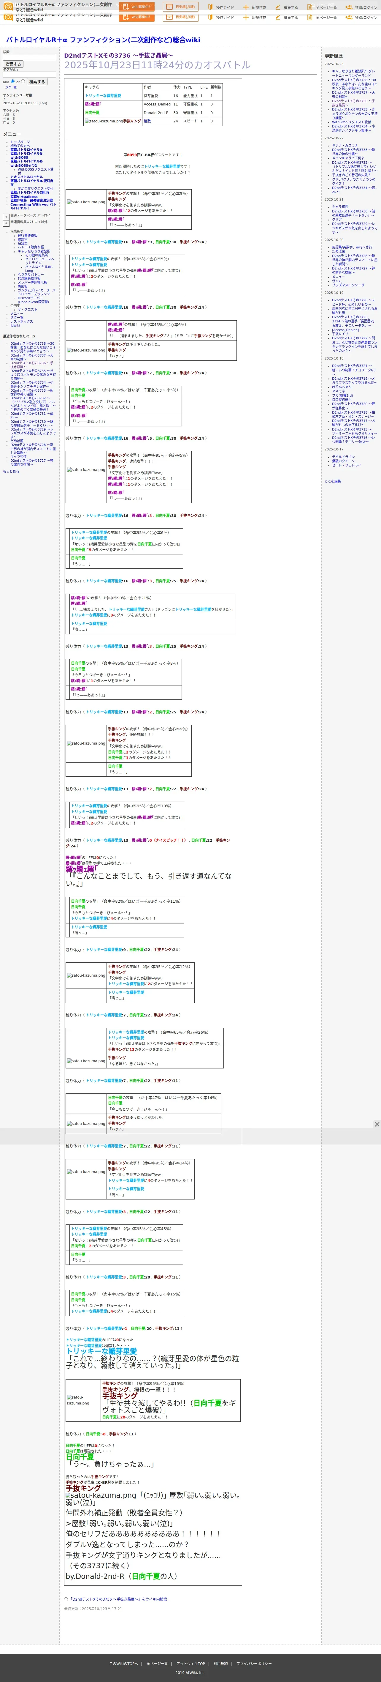Open Connecting With you バトルロイヤル！ link
The image size is (381, 1682).
(33, 206)
